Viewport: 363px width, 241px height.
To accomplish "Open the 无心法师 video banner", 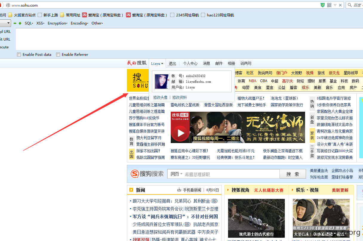I will [238, 127].
